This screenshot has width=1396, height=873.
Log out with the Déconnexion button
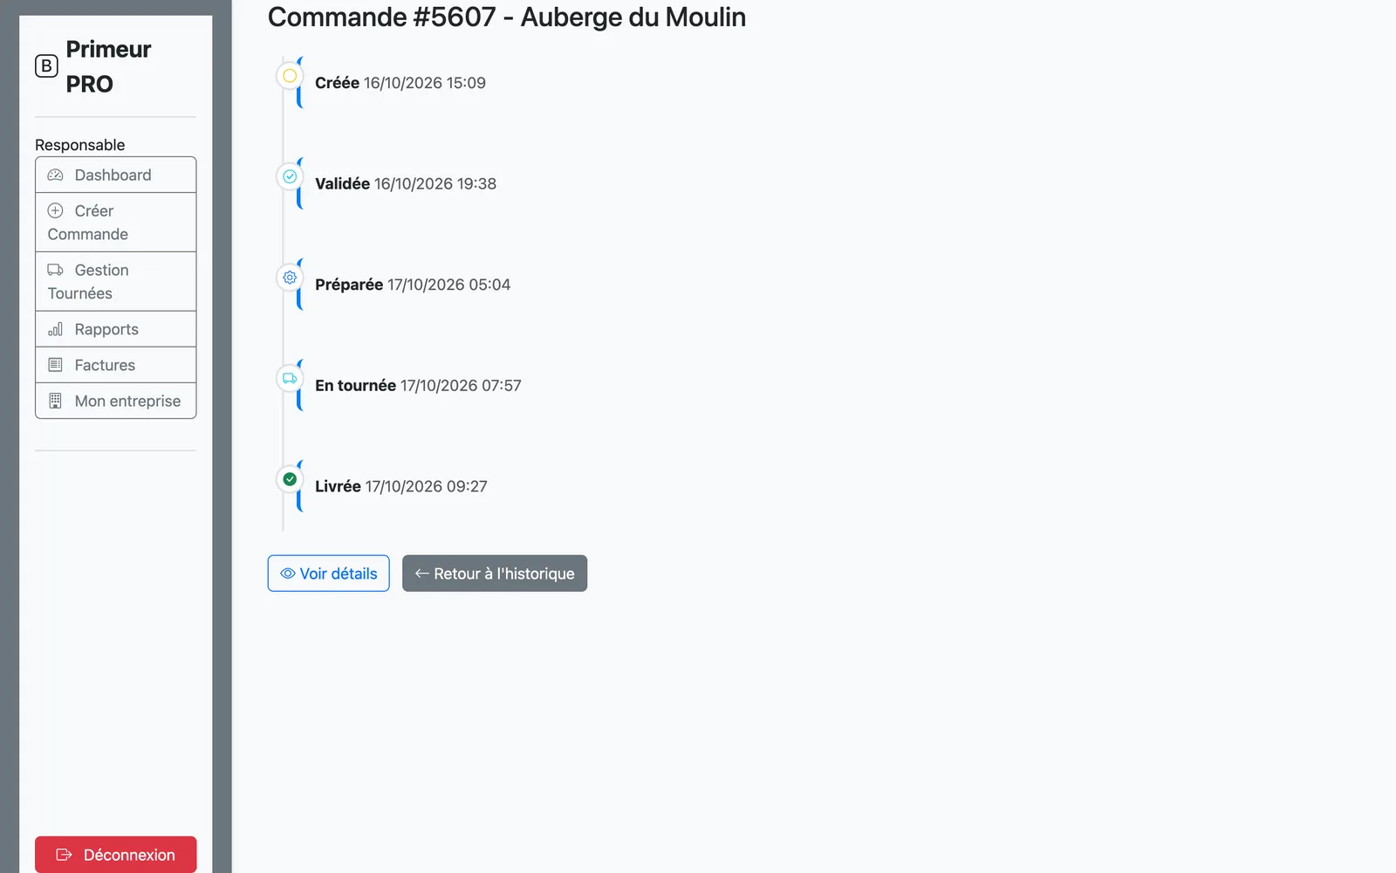pos(116,855)
